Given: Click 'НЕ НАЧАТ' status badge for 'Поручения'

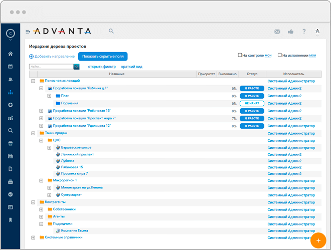Looking at the screenshot, I should (252, 103).
